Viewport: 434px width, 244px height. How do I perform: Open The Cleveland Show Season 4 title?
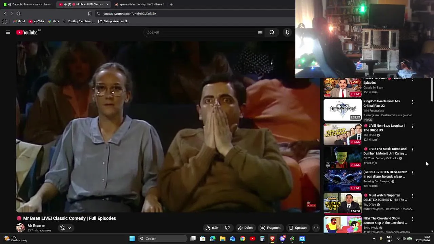click(x=386, y=221)
